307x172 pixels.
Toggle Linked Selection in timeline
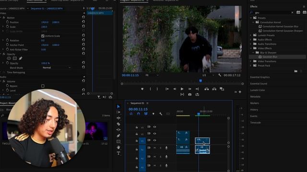(x=146, y=114)
